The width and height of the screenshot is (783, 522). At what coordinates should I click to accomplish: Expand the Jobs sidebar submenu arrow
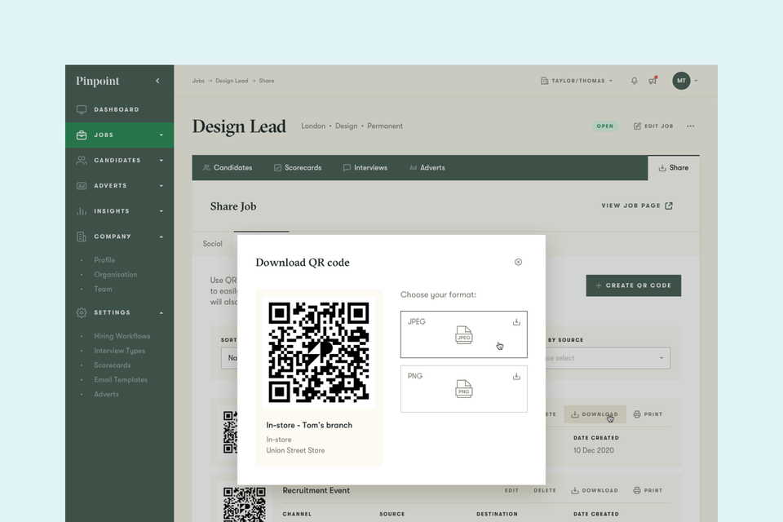[161, 135]
